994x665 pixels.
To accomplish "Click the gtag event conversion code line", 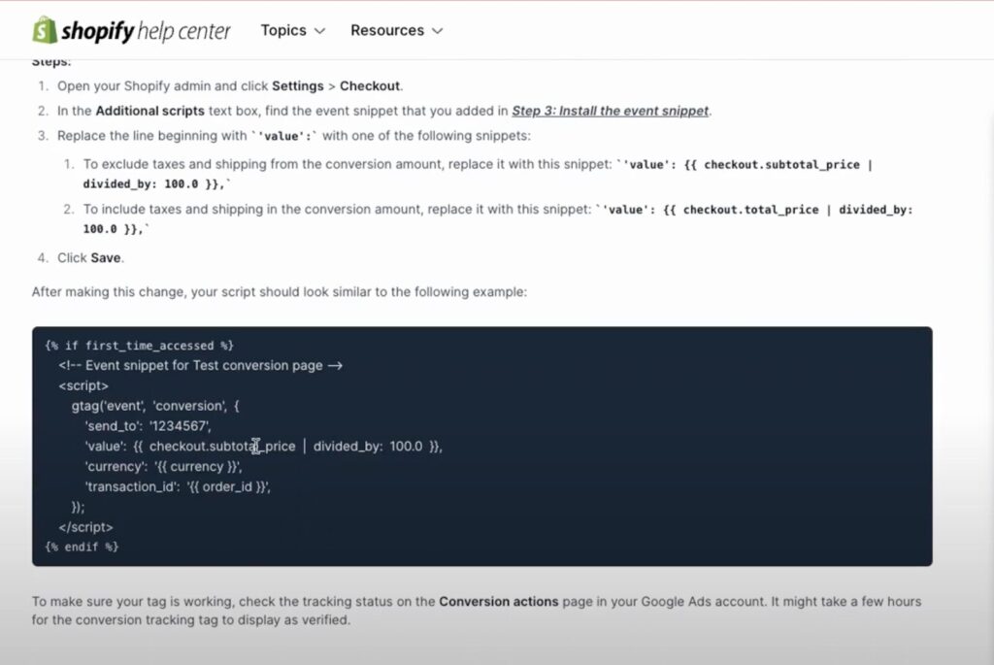I will [155, 406].
